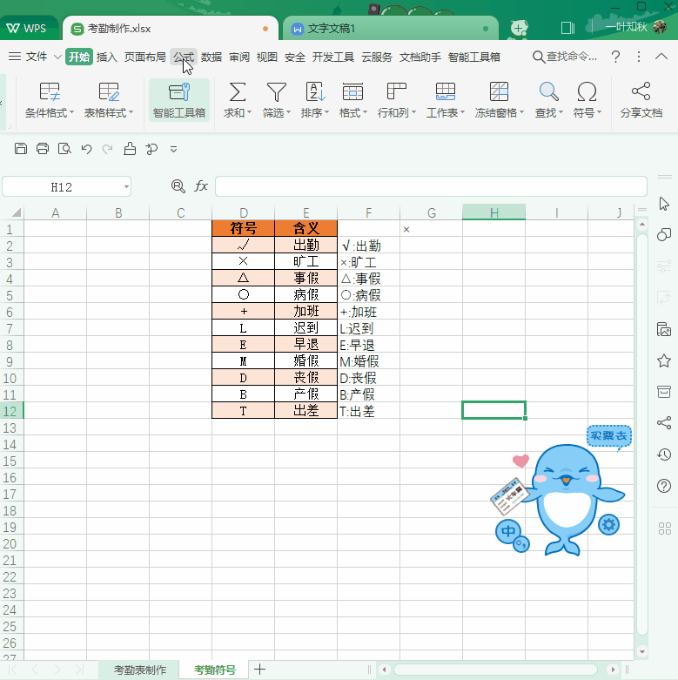Image resolution: width=678 pixels, height=680 pixels.
Task: Click the three-dot more options in title bar
Action: 639,57
